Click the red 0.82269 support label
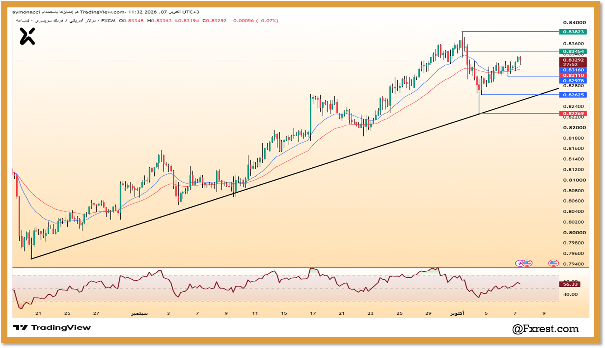Image resolution: width=605 pixels, height=348 pixels. click(573, 113)
